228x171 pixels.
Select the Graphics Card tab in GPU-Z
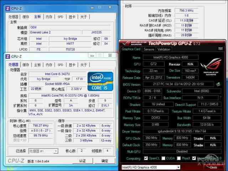tap(131, 49)
